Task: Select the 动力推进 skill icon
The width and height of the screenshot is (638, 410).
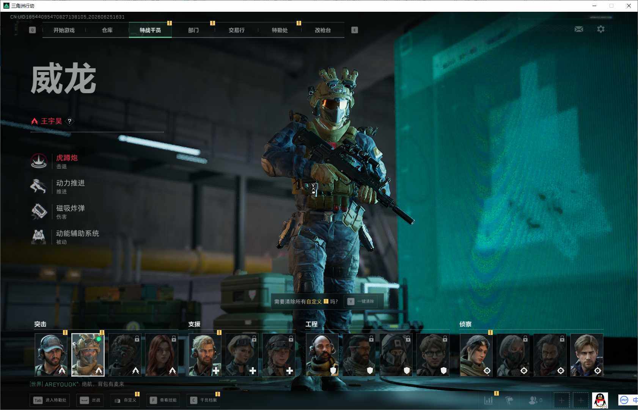Action: [x=39, y=186]
